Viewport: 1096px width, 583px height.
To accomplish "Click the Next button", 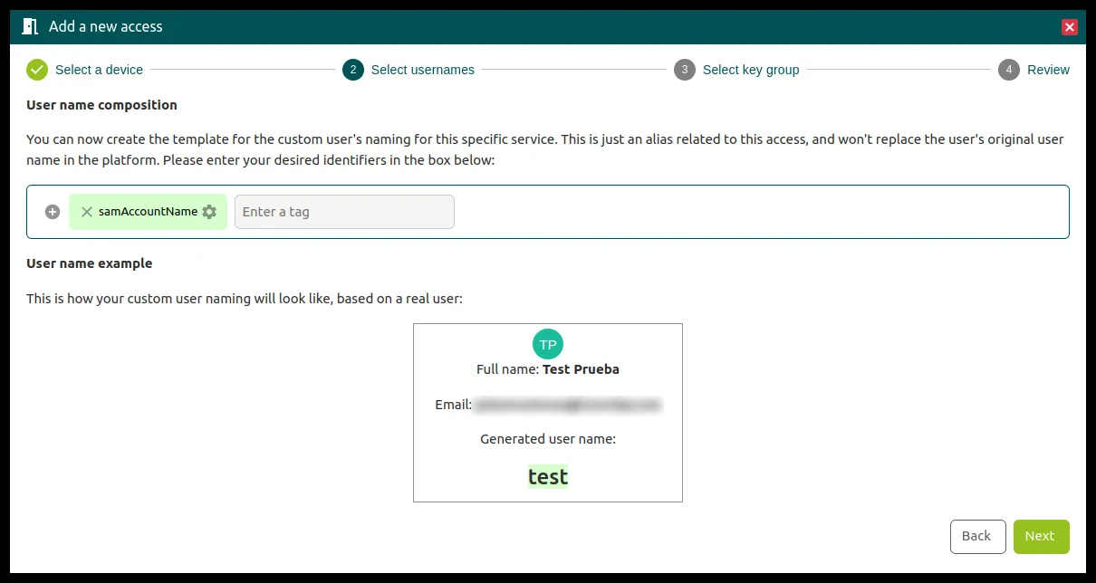I will [1041, 536].
